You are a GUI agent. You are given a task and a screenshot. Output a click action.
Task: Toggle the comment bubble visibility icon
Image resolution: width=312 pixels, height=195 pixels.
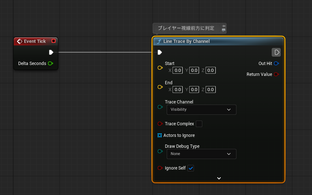[x=224, y=30]
